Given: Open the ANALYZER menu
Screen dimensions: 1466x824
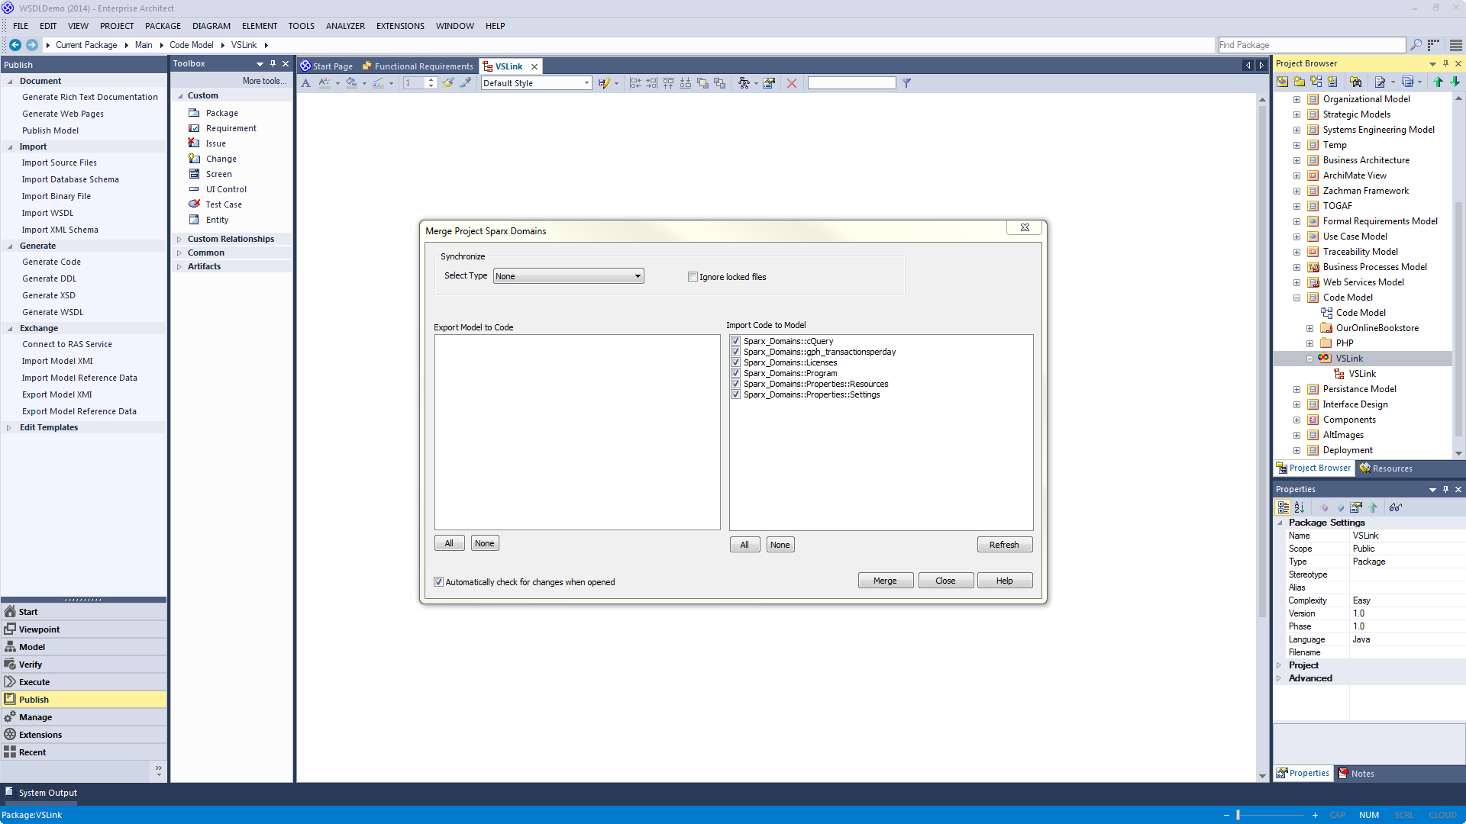Looking at the screenshot, I should click(x=345, y=26).
